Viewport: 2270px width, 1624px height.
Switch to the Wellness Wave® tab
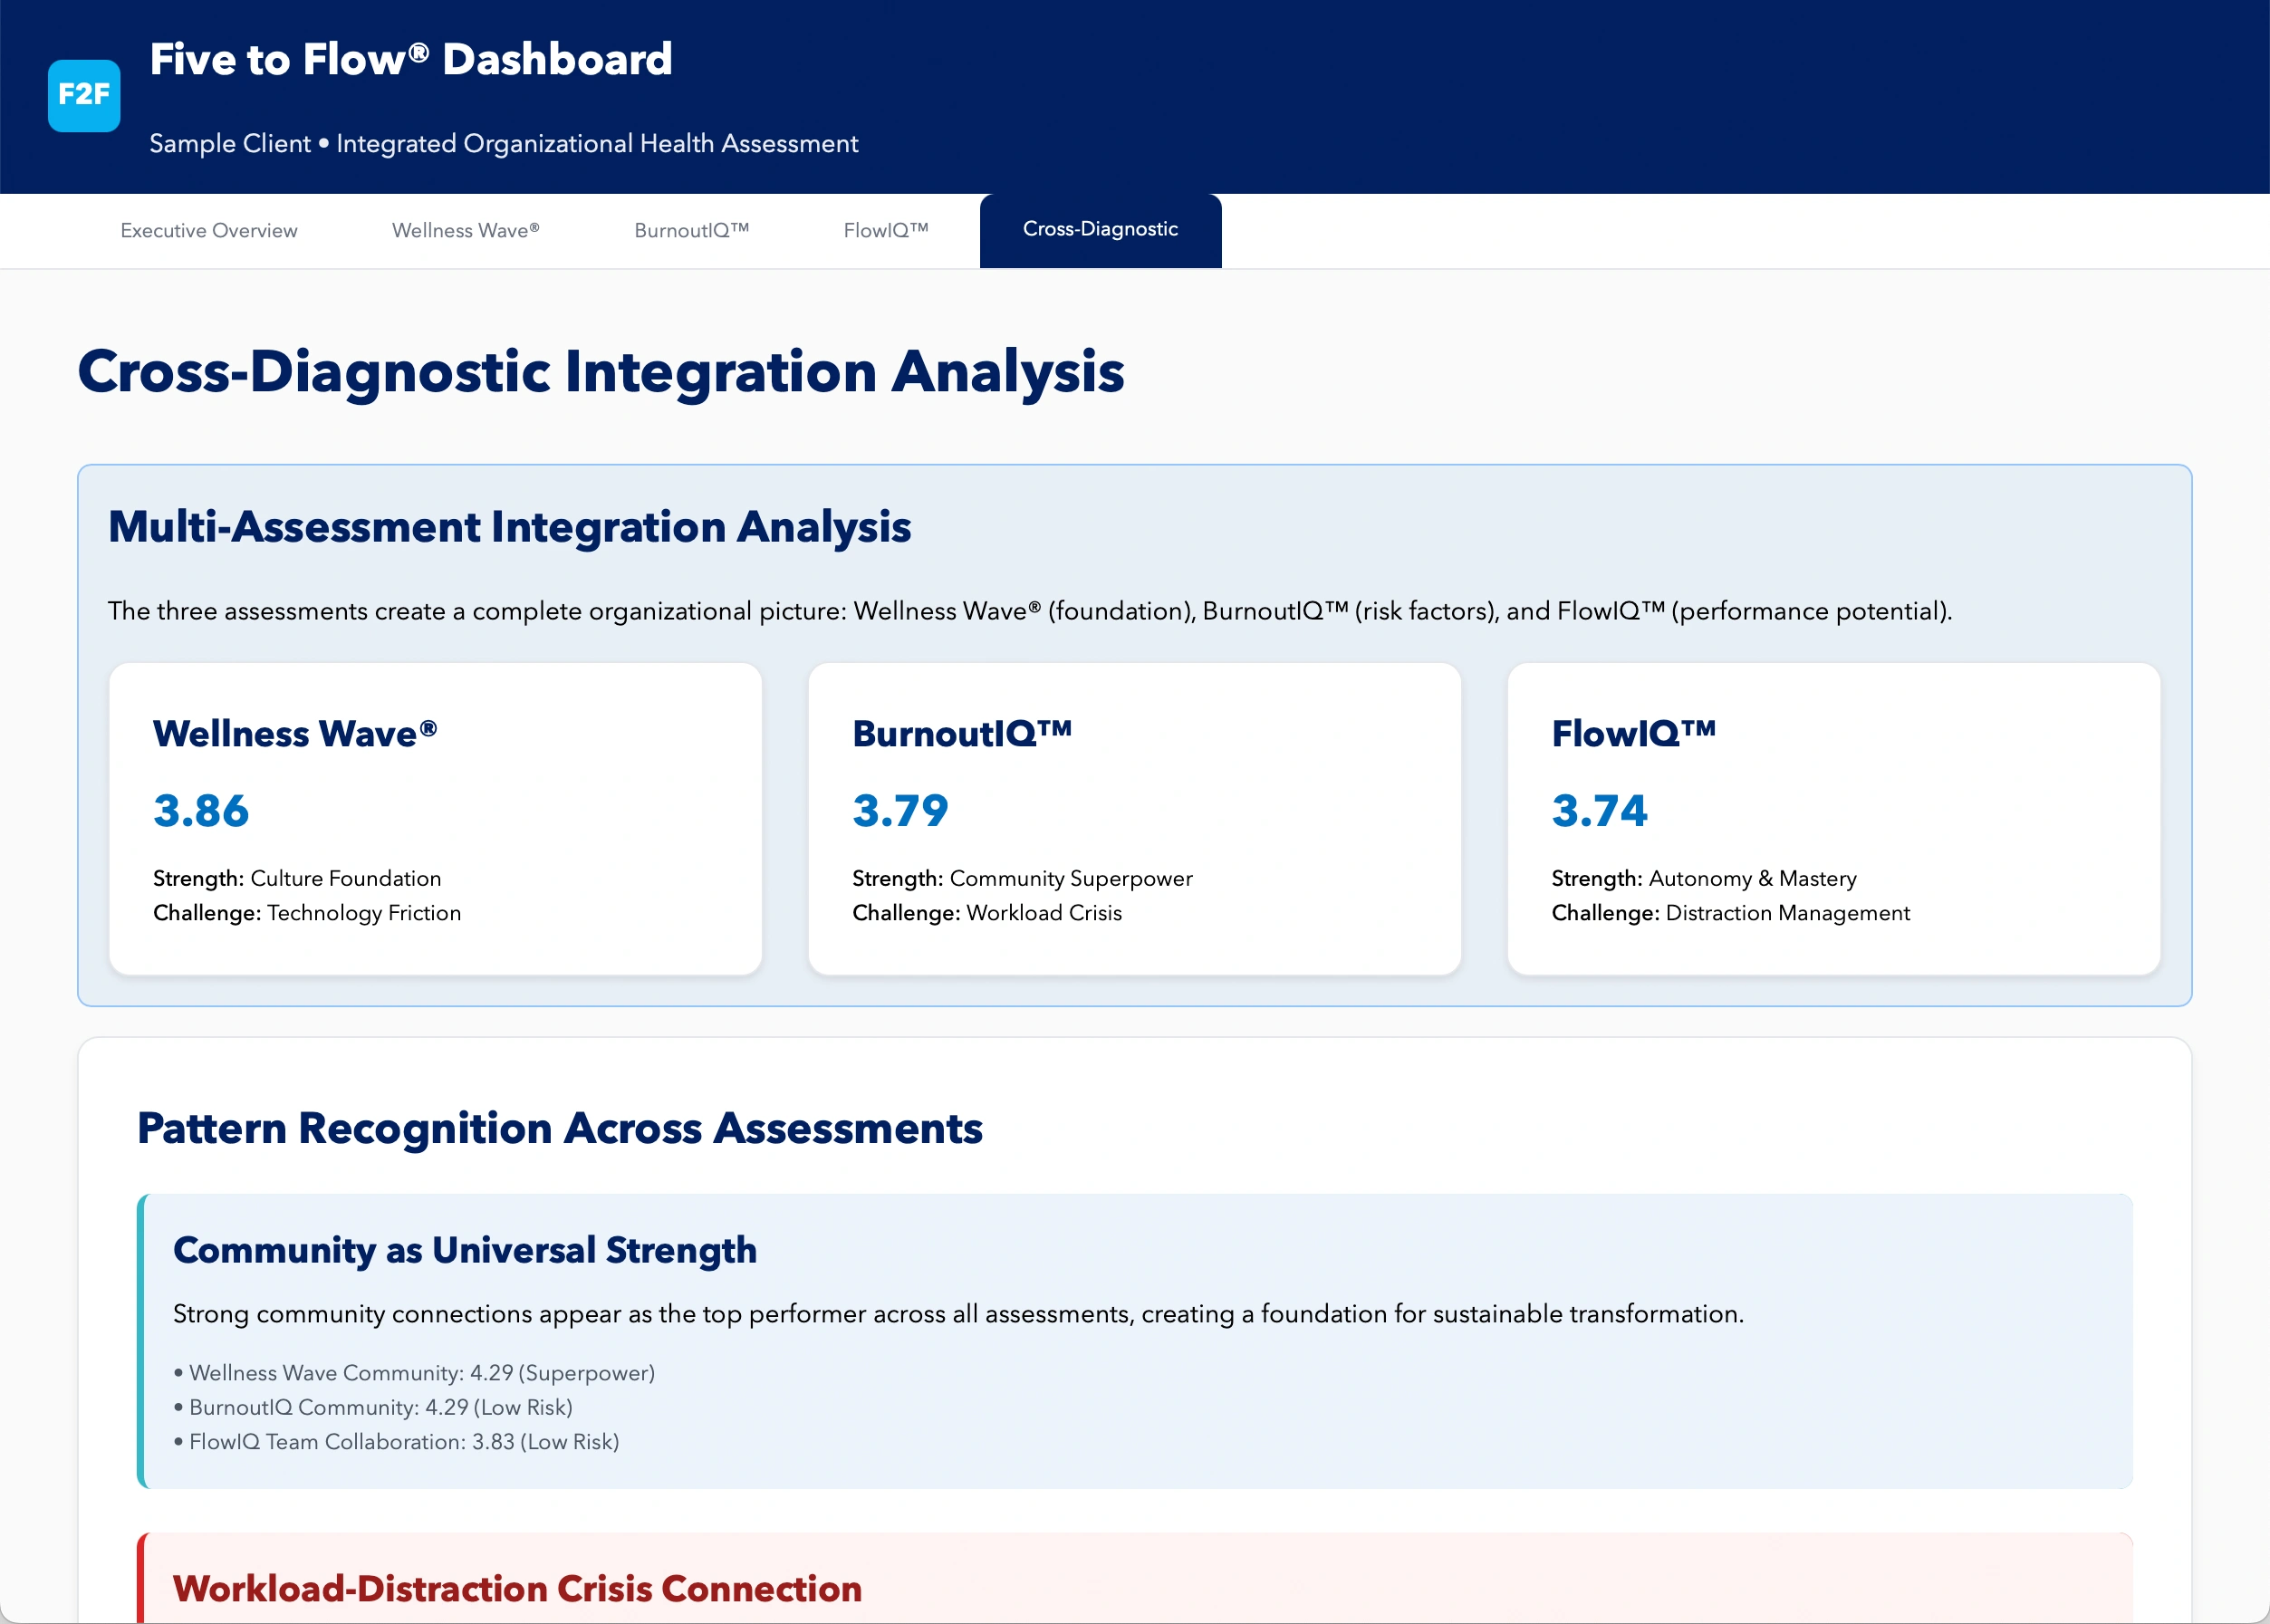coord(466,231)
